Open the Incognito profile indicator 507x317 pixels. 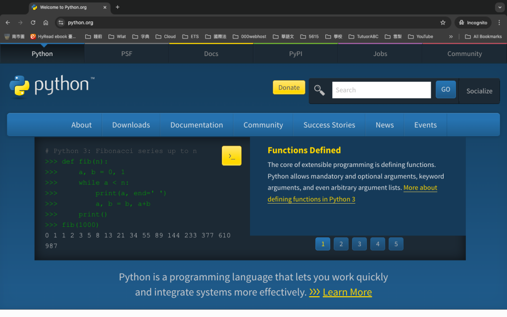click(473, 23)
